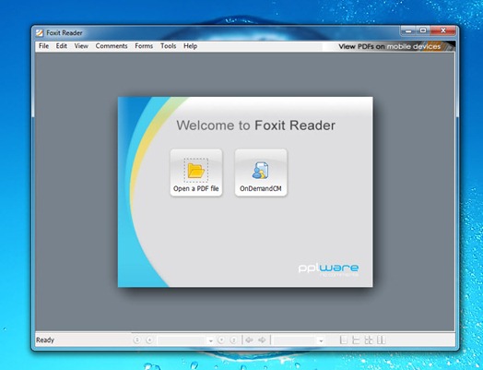This screenshot has height=370, width=483.
Task: Select continuous facing layout icon
Action: point(369,340)
